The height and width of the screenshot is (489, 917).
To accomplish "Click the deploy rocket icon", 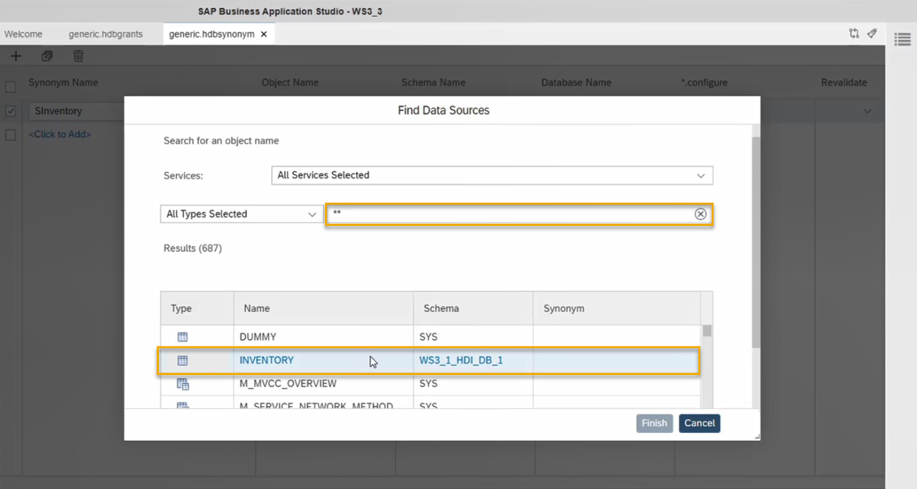I will [872, 33].
